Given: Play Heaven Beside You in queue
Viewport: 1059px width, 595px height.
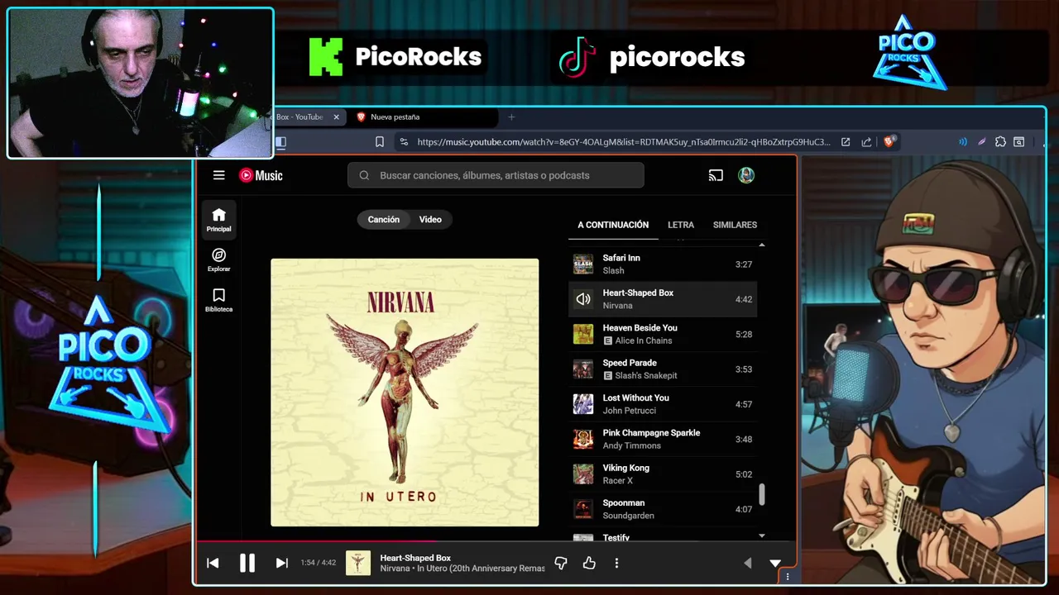Looking at the screenshot, I should pyautogui.click(x=663, y=334).
